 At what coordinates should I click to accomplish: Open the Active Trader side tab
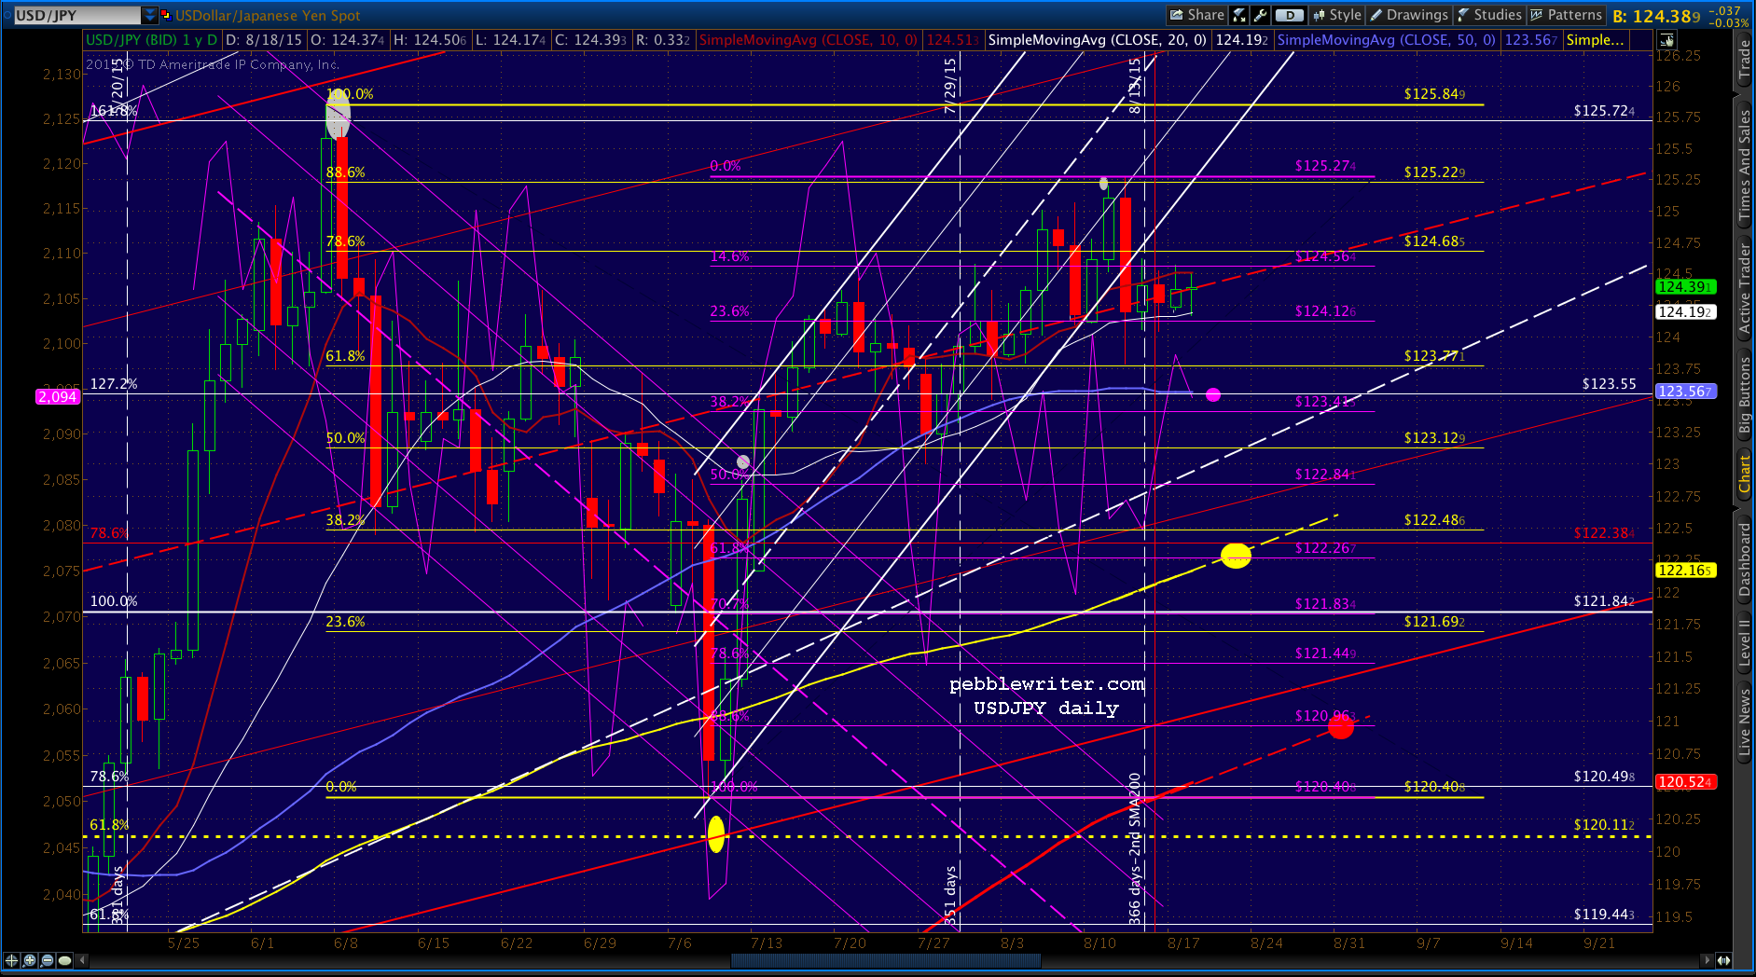(1745, 286)
